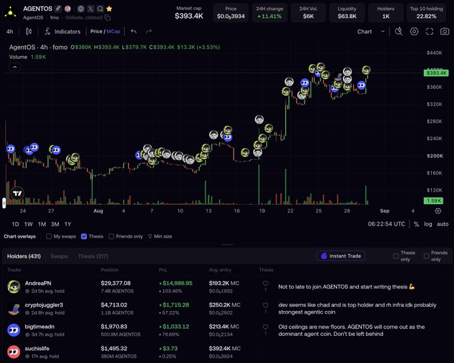Expand the side panel handle at chart left edge
The image size is (454, 363).
[x=4, y=203]
